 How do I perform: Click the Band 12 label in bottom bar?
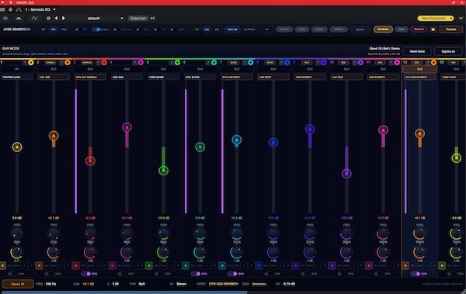tap(18, 284)
